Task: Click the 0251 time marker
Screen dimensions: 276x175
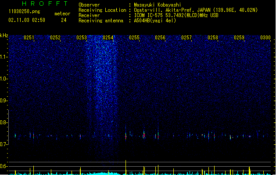Action: pos(29,38)
